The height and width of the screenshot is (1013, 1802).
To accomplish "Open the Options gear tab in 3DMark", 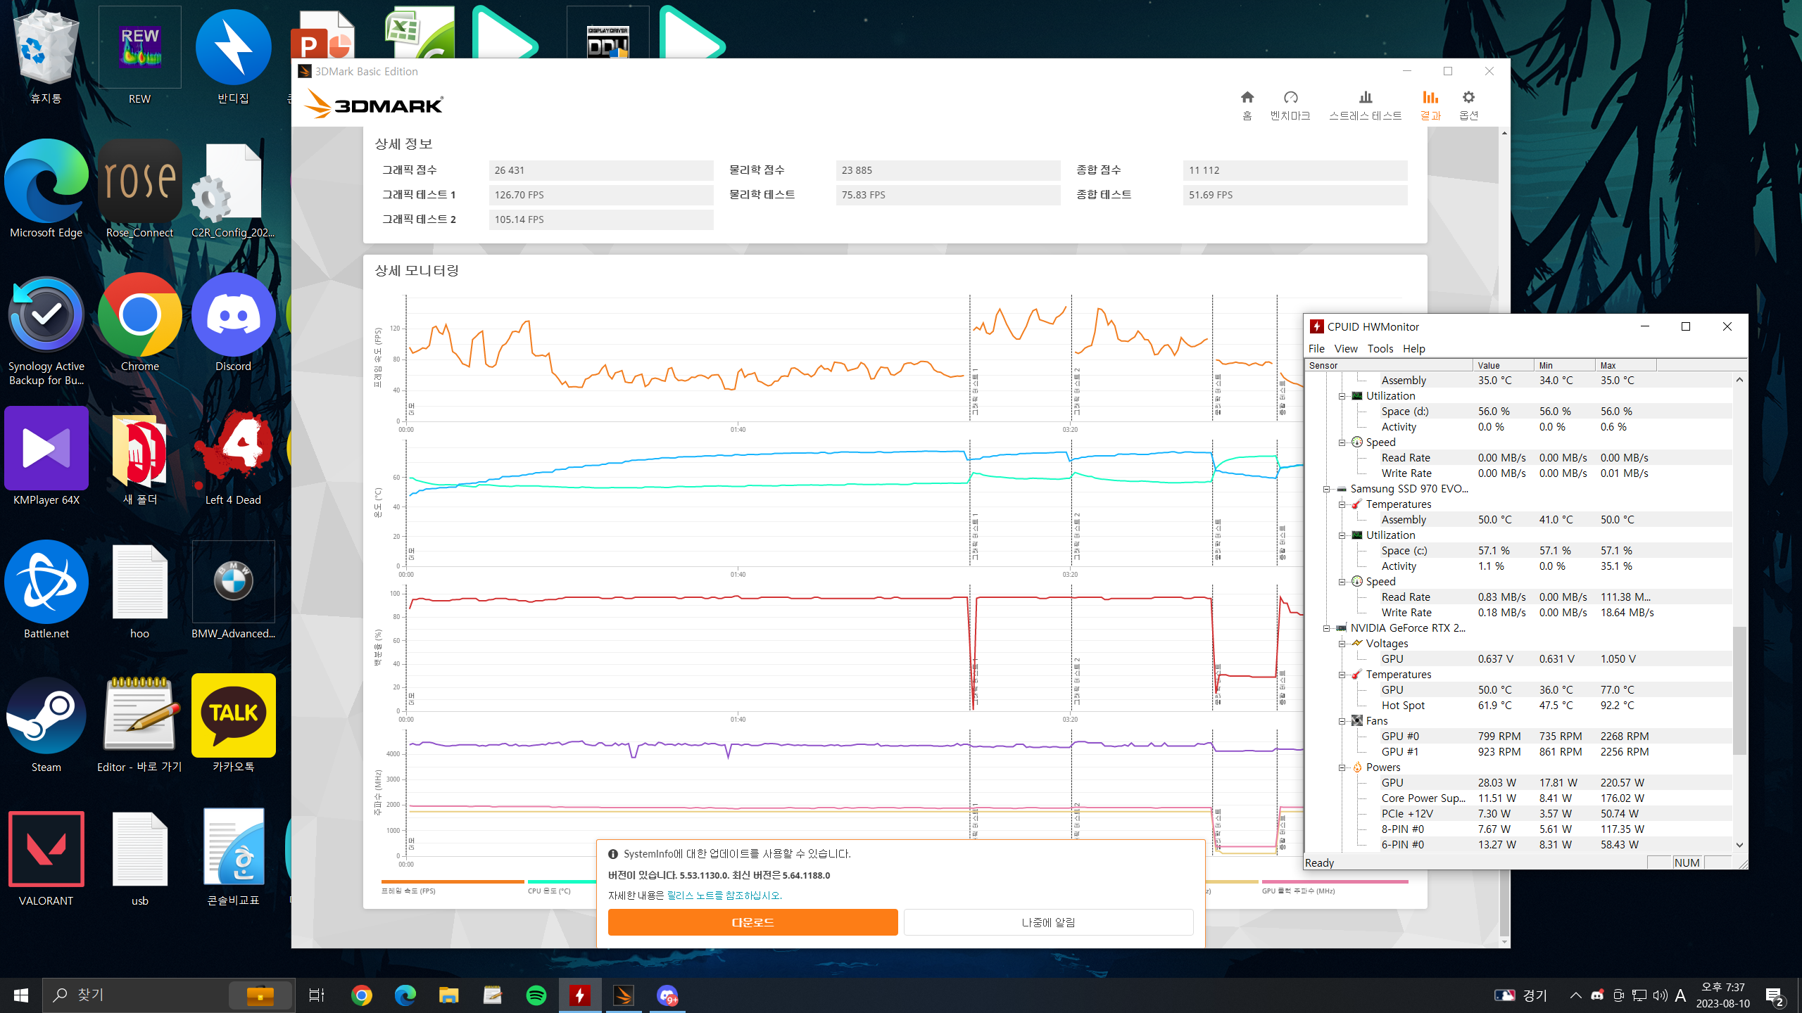I will [1468, 105].
